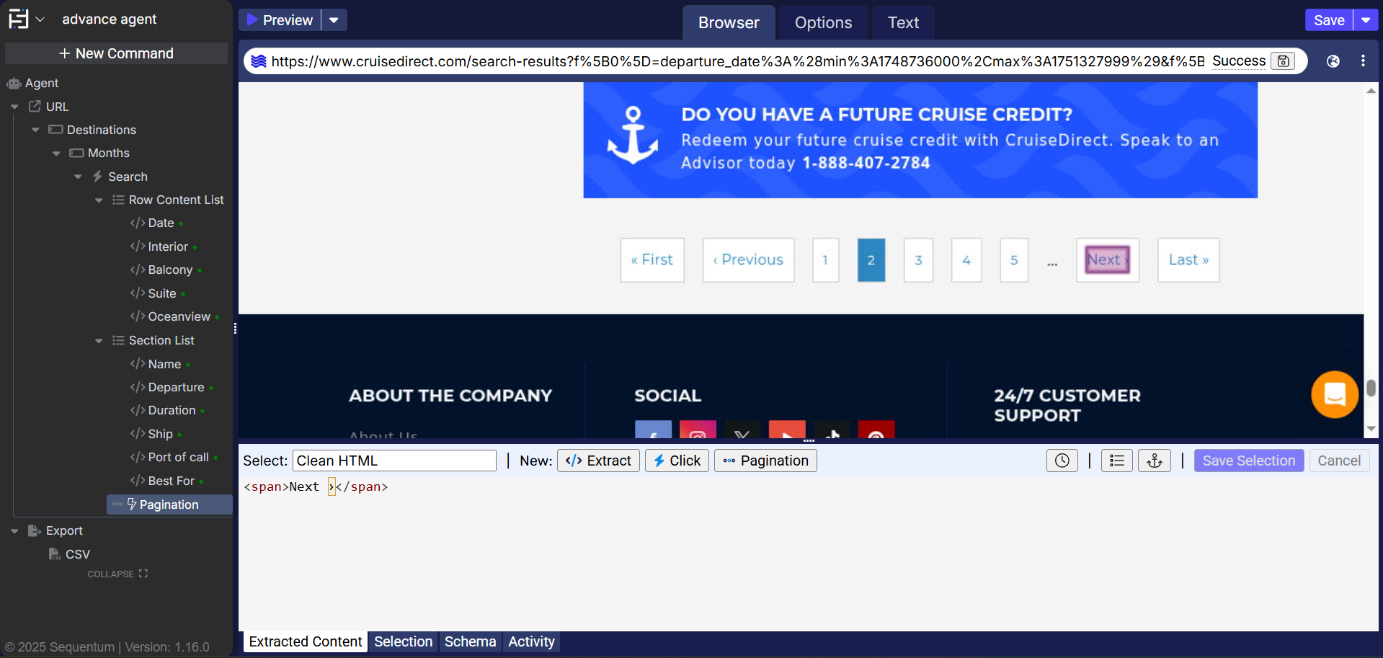Image resolution: width=1383 pixels, height=658 pixels.
Task: Click the New Command button
Action: click(116, 53)
